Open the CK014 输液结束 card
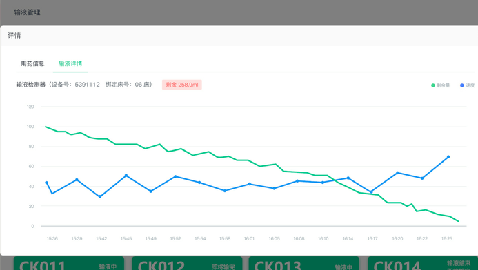This screenshot has height=270, width=478. (x=423, y=263)
